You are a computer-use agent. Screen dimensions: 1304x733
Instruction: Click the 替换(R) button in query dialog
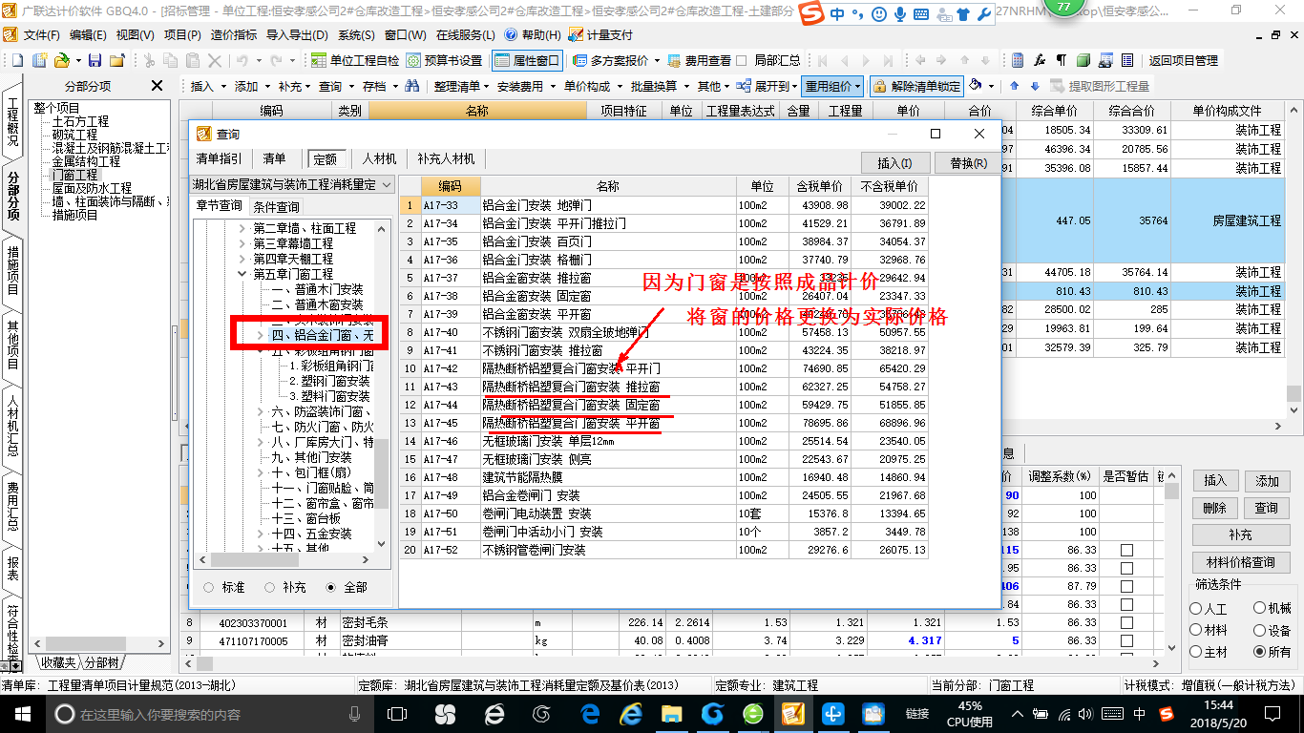(x=969, y=163)
